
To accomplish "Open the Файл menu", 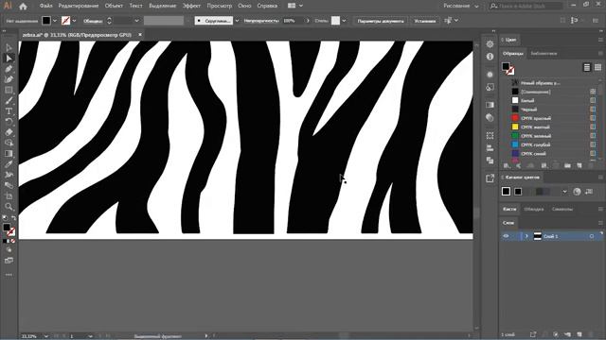I will point(45,6).
